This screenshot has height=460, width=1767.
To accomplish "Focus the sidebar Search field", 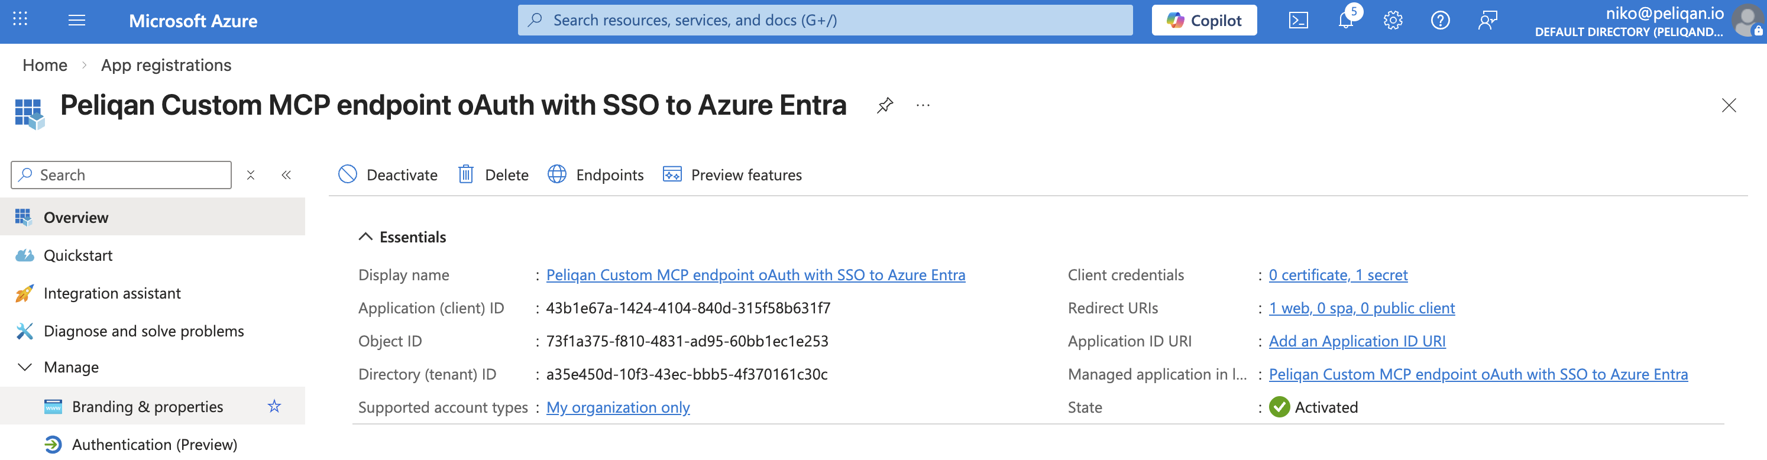I will (121, 176).
